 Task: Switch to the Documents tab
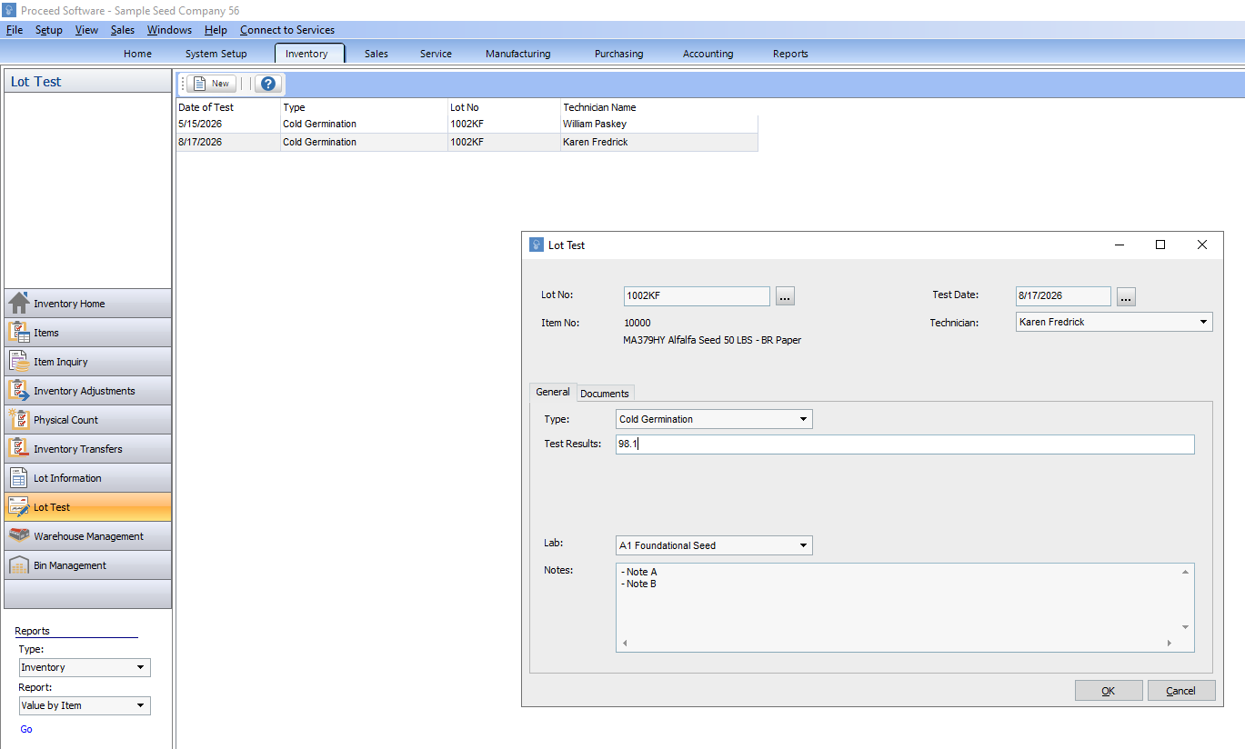click(x=605, y=394)
